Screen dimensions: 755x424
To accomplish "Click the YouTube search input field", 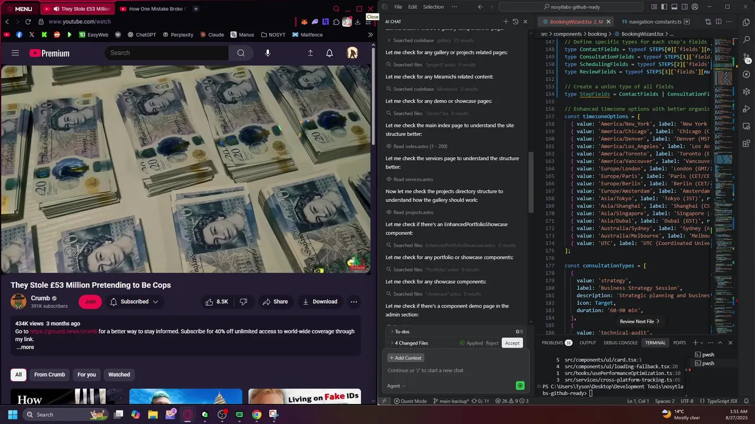I will coord(167,53).
